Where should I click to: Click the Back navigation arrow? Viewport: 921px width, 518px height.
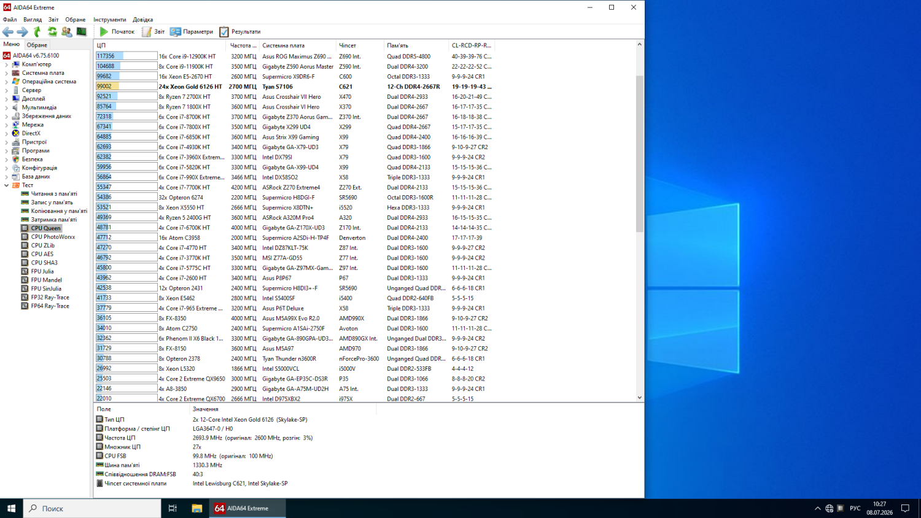click(x=7, y=32)
